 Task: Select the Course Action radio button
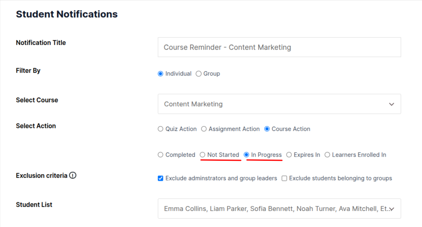click(x=267, y=129)
